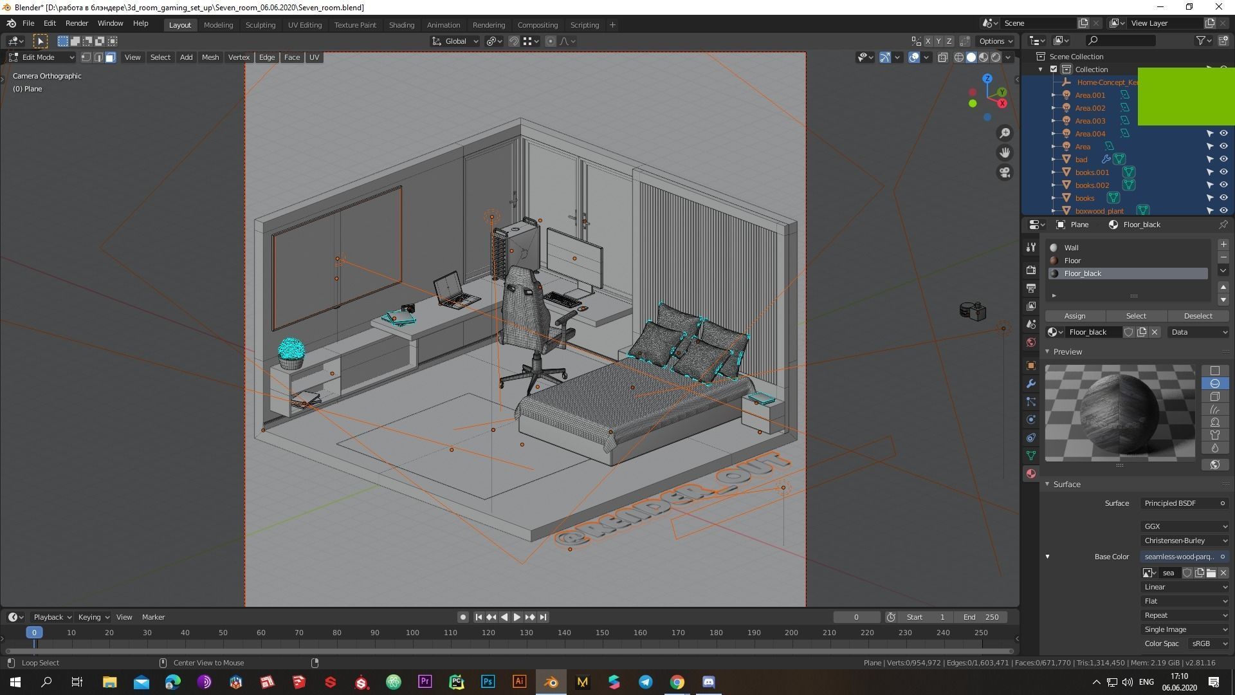The width and height of the screenshot is (1235, 695).
Task: Toggle solid viewport shading
Action: click(x=971, y=57)
